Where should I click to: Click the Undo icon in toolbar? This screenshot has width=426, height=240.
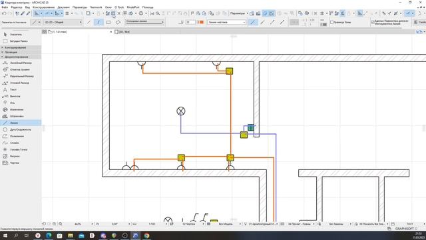tap(4, 13)
